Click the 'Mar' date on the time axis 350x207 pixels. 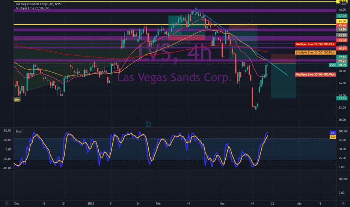222,204
